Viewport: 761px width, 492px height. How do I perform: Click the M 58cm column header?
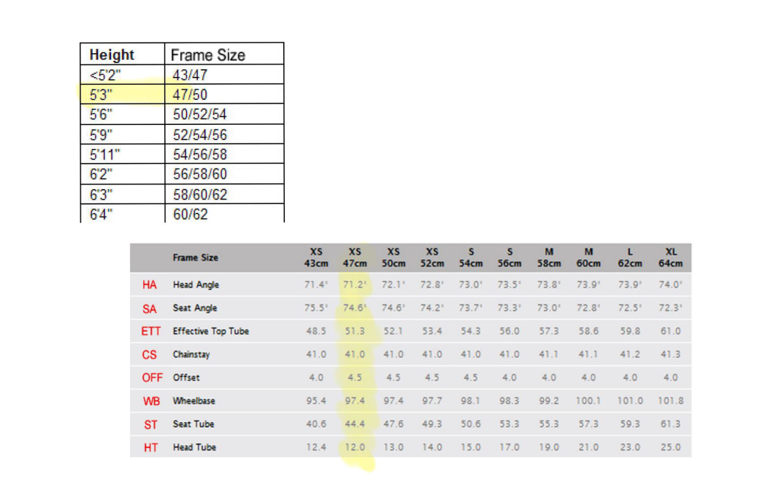[549, 258]
